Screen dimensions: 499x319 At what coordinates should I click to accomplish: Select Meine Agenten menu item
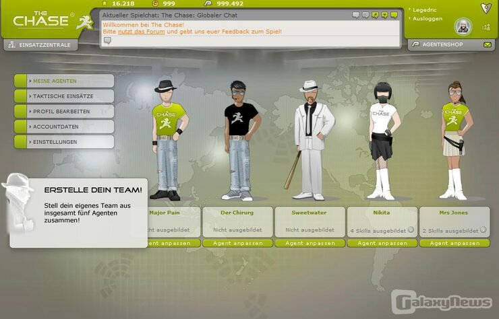[x=64, y=81]
